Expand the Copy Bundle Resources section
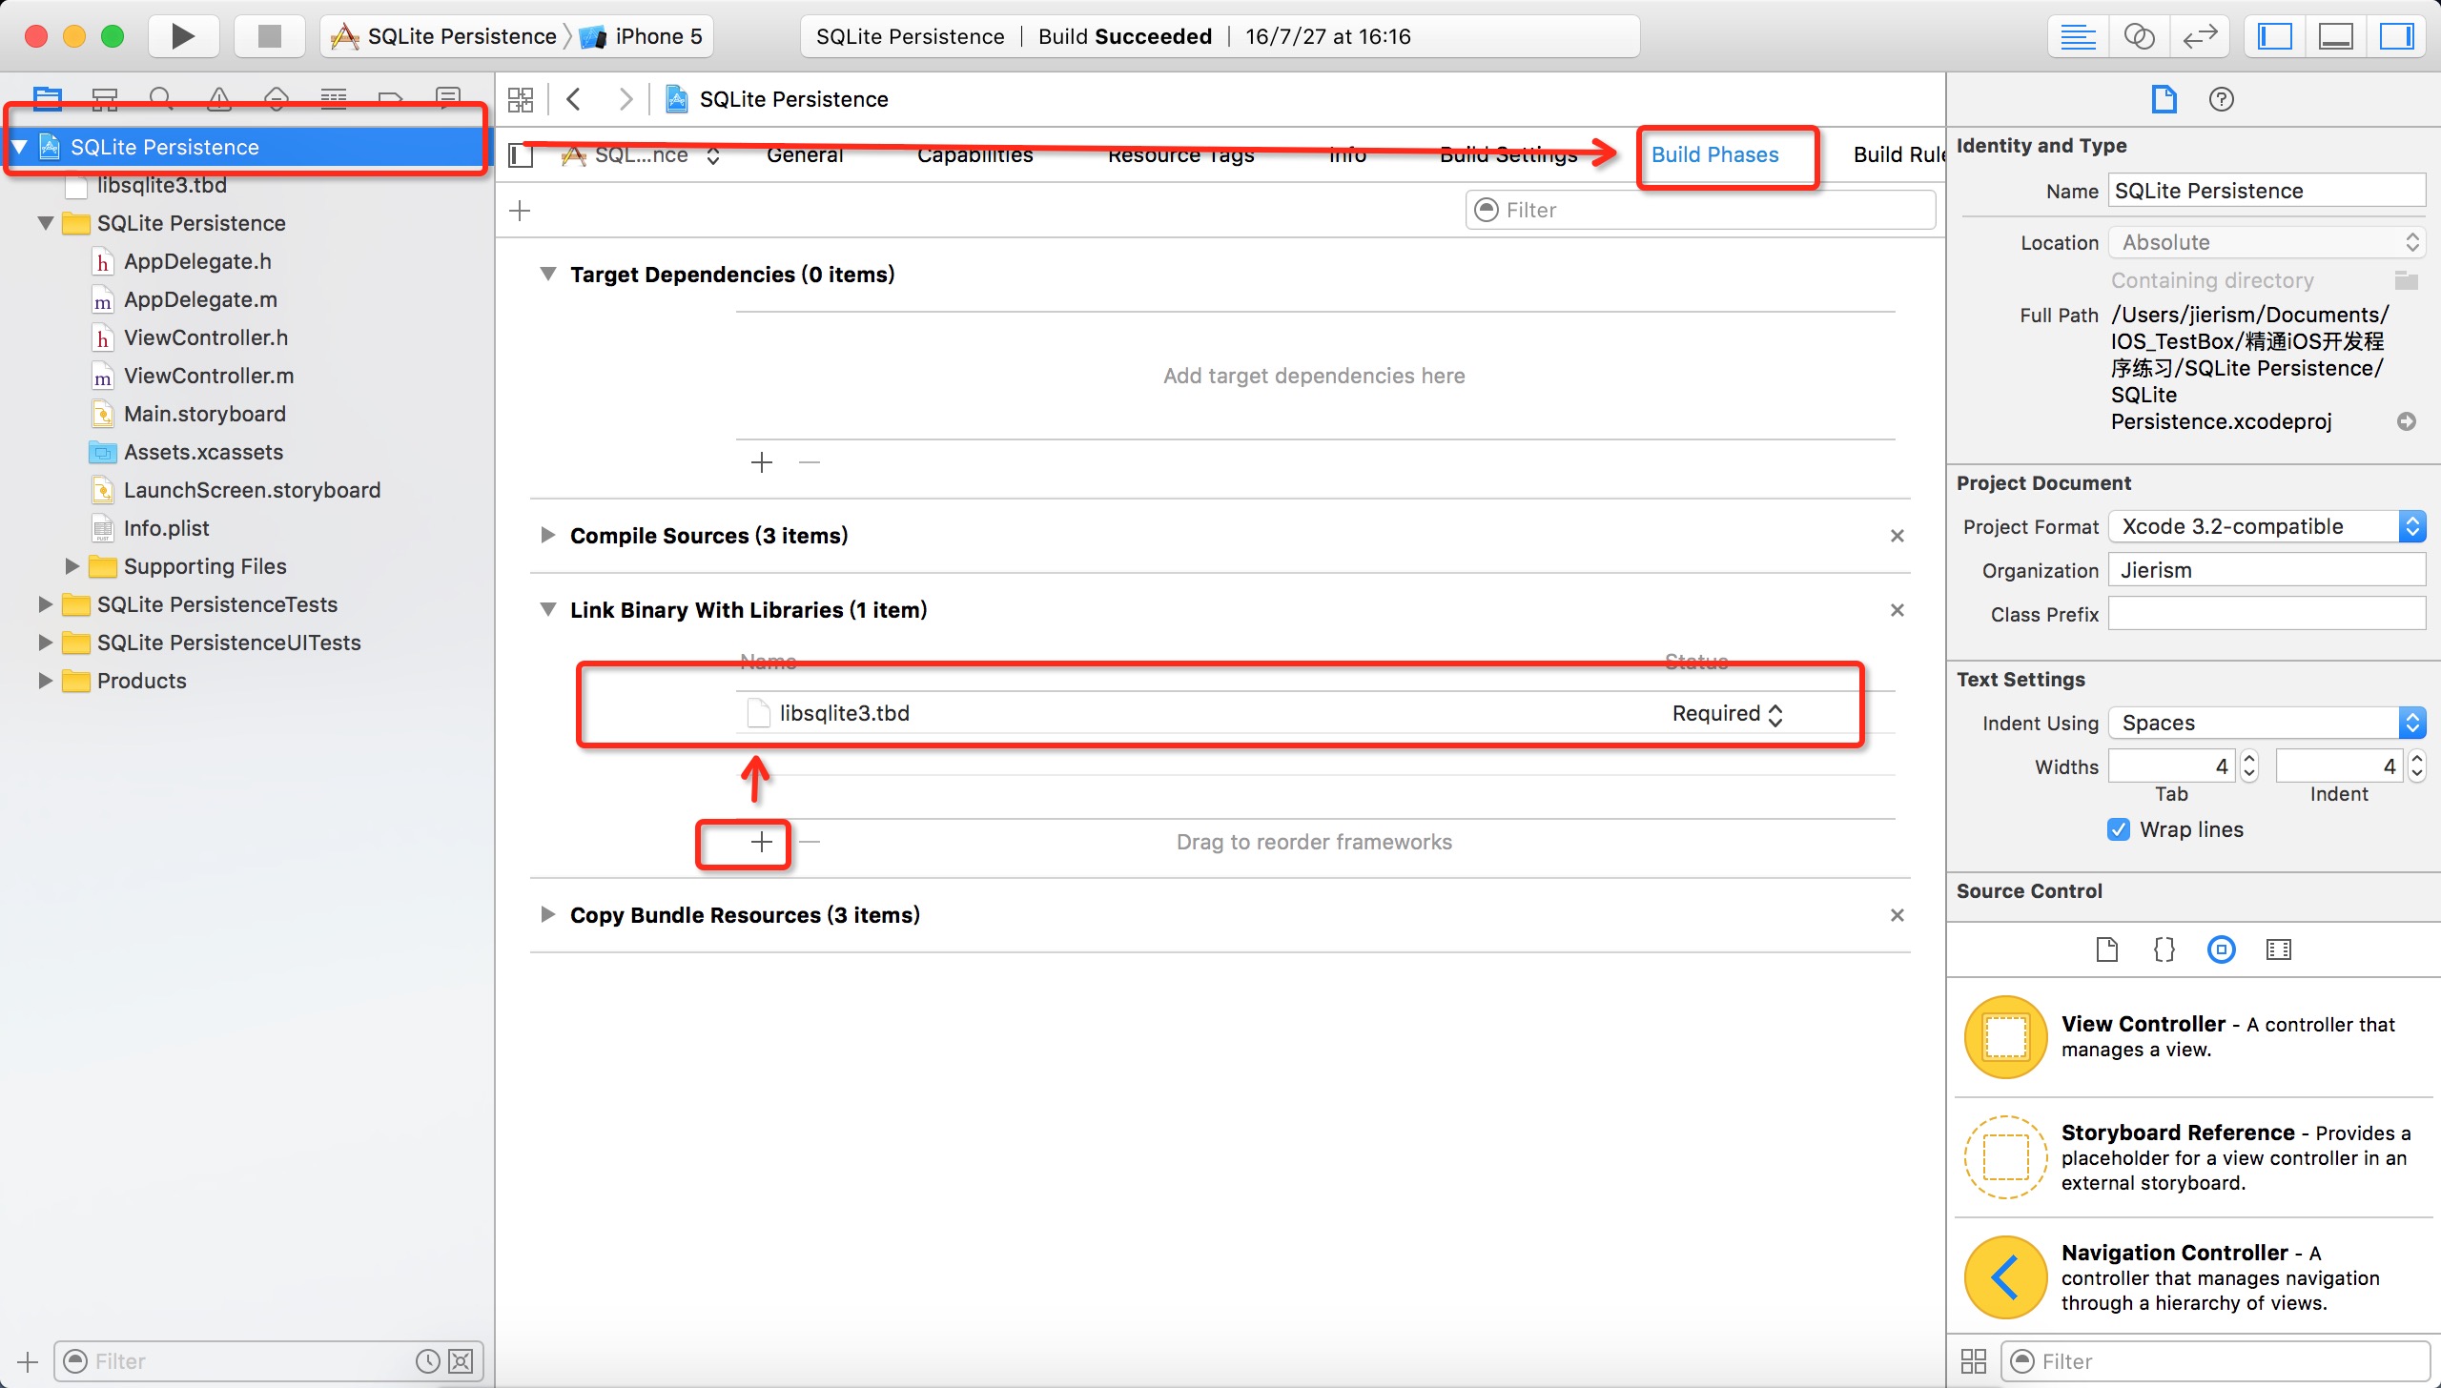 coord(548,914)
